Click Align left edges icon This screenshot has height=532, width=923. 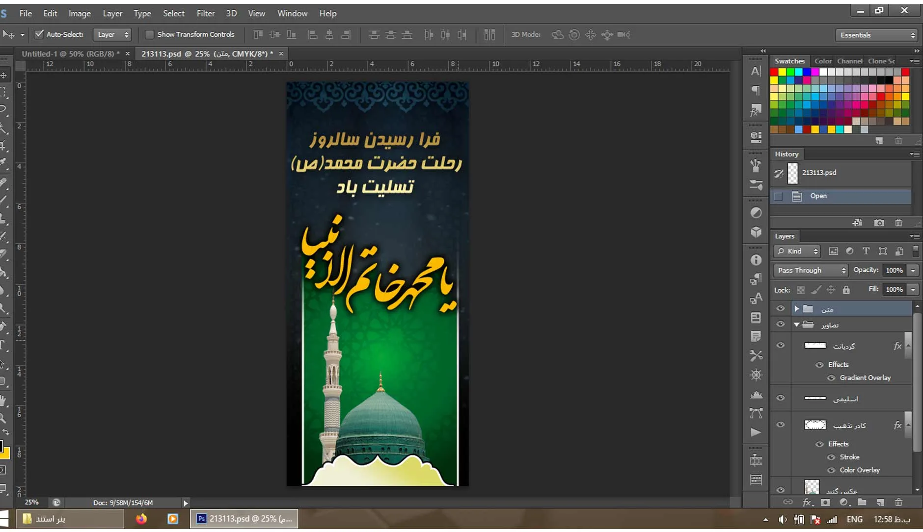312,34
